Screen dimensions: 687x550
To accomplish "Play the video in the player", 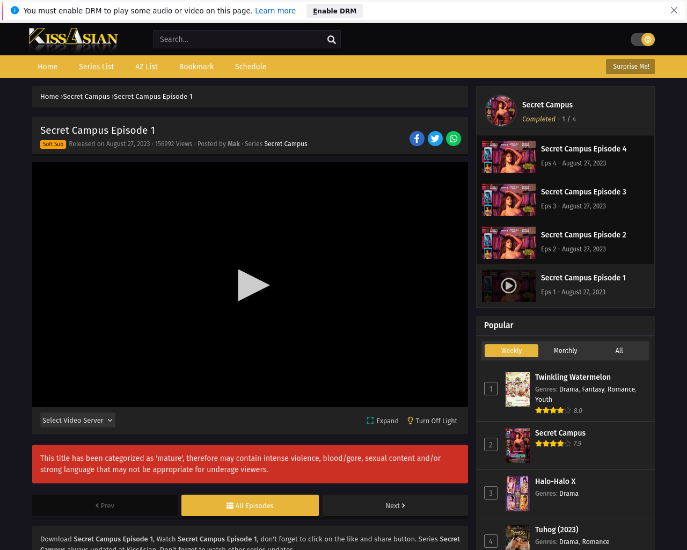I will (253, 285).
